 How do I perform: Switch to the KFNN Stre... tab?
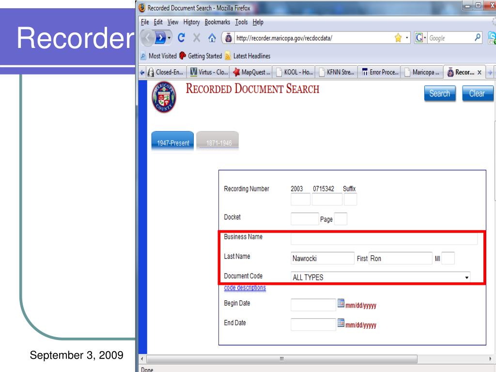click(337, 73)
